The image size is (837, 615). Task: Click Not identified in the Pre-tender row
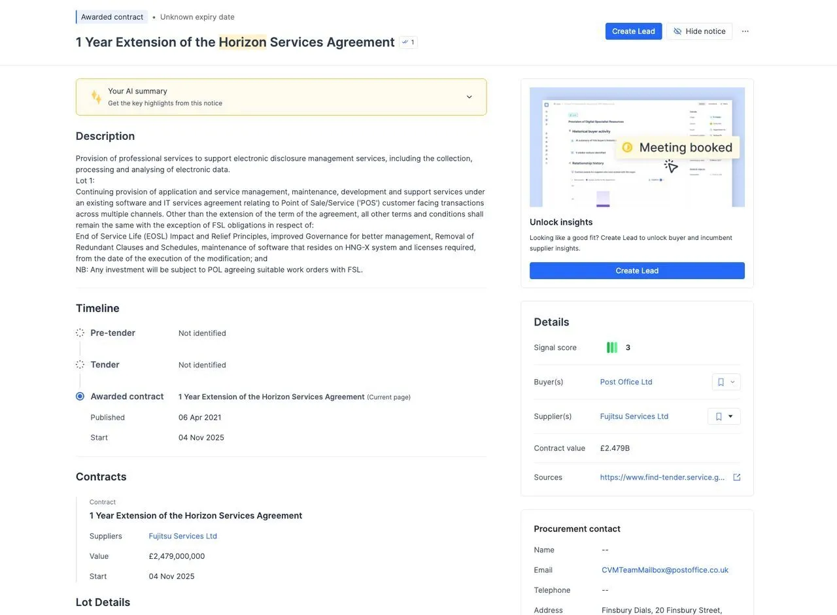202,333
